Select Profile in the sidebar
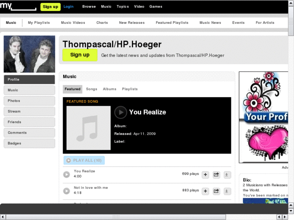Screen dimensions: 294x220 pyautogui.click(x=29, y=80)
